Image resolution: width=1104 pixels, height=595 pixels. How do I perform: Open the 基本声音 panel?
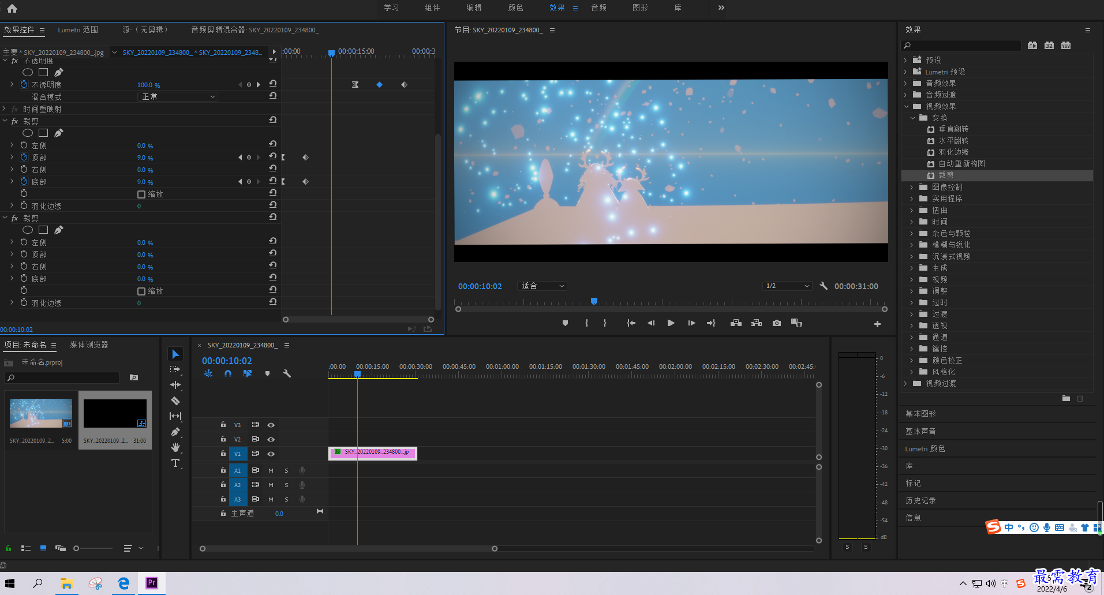pos(920,431)
